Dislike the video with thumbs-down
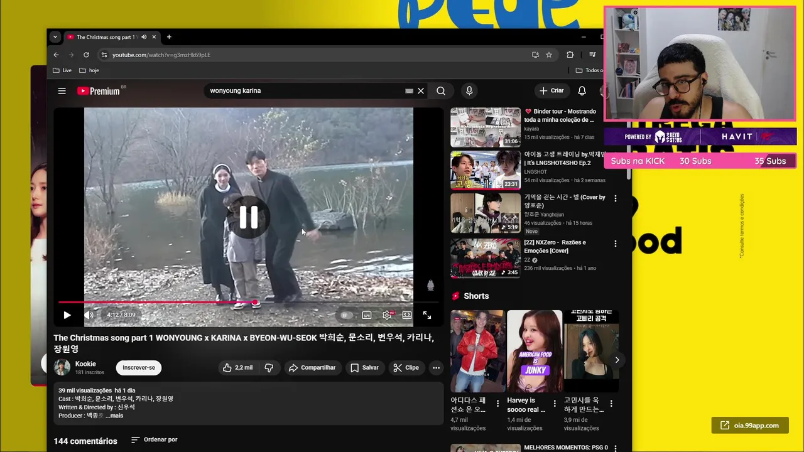This screenshot has width=804, height=452. 269,368
